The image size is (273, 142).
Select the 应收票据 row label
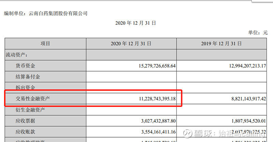[x=25, y=121]
